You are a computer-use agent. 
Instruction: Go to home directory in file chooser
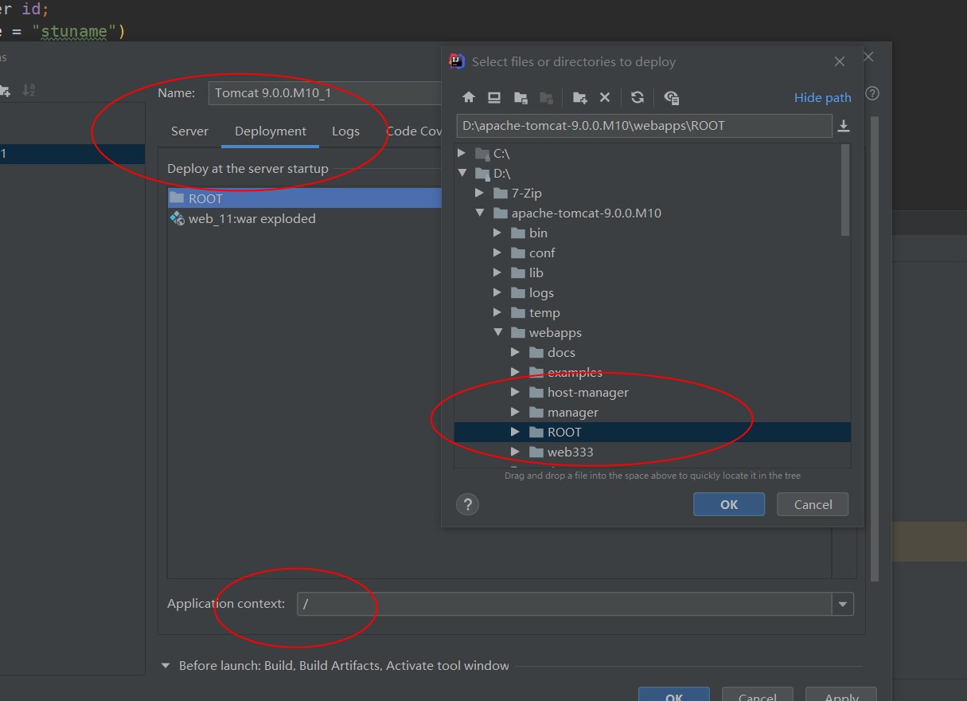[469, 97]
